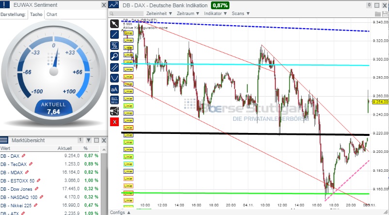Click the thick black horizontal line
This screenshot has width=389, height=215.
tap(245, 133)
